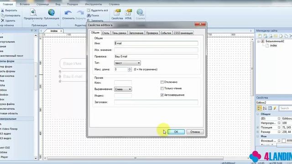Screen dimensions: 292x164
Task: Enable the Отключено checkbox
Action: 162,82
